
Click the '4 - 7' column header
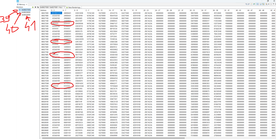tap(68, 10)
